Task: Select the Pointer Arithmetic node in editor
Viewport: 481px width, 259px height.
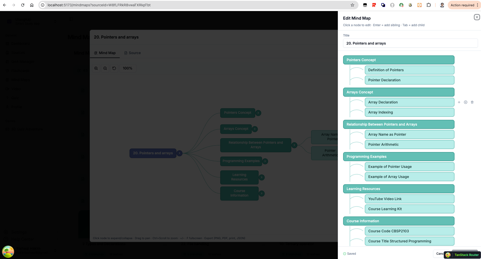Action: (x=409, y=144)
